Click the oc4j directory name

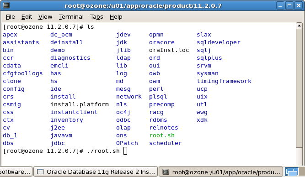[x=123, y=112]
